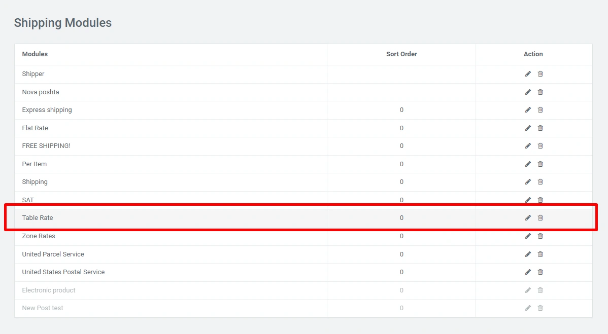Remove the Table Rate module
608x334 pixels.
[540, 218]
